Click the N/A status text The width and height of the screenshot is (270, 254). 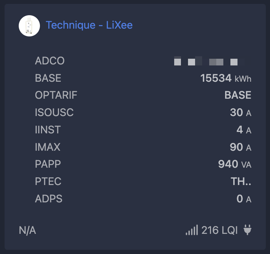(28, 231)
